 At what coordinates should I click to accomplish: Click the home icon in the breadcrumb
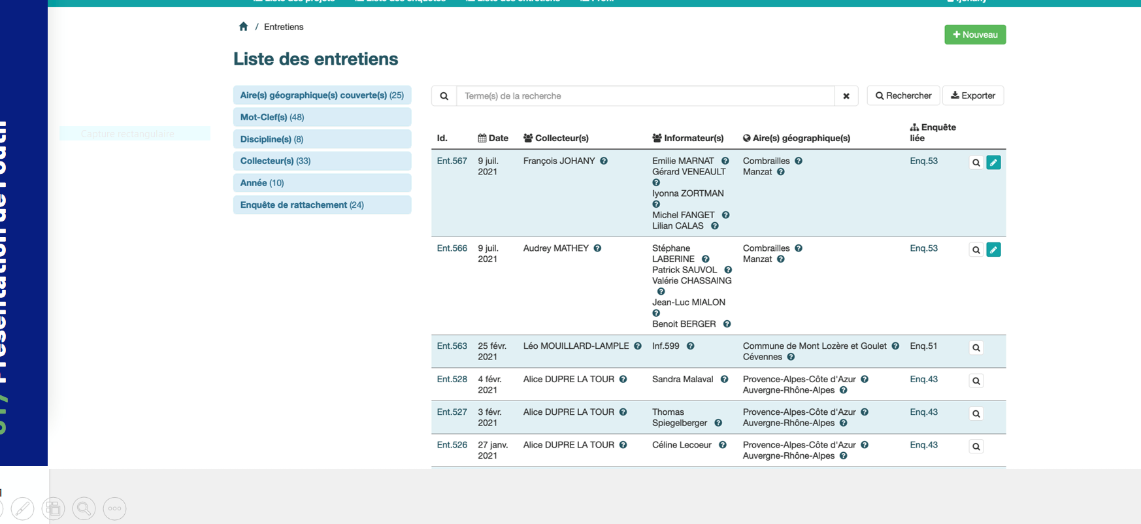coord(243,27)
